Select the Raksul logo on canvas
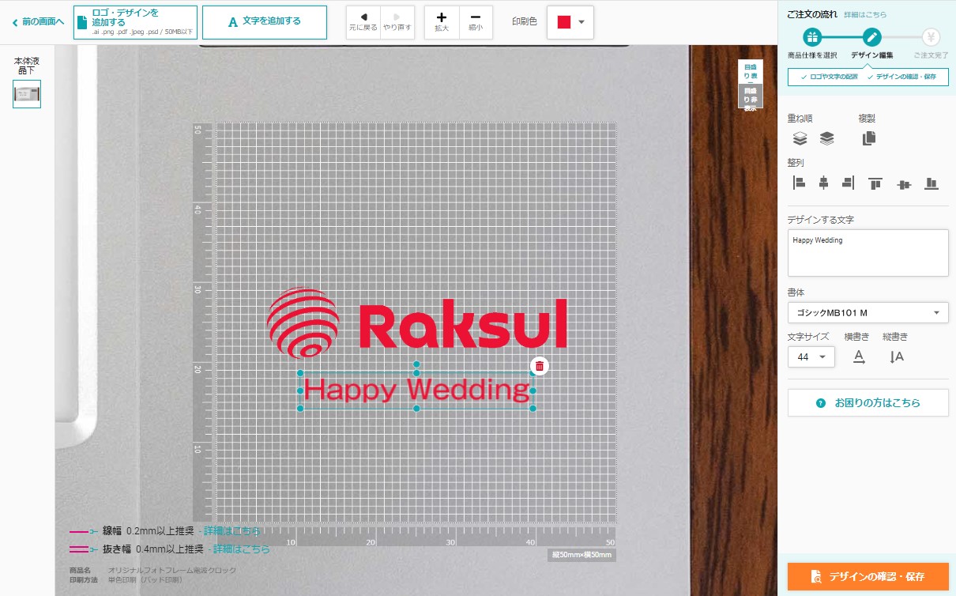The width and height of the screenshot is (956, 596). (x=417, y=323)
